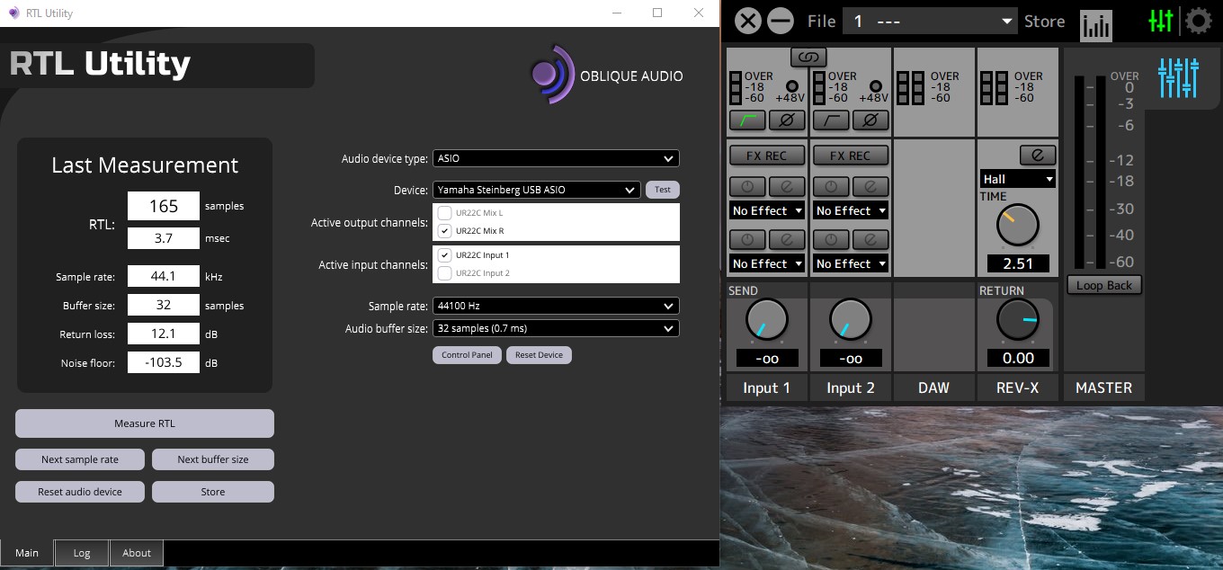
Task: Toggle FX REC on Input 2
Action: click(850, 156)
